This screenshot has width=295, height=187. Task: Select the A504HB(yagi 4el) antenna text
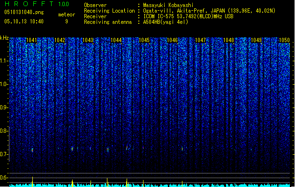coord(166,22)
